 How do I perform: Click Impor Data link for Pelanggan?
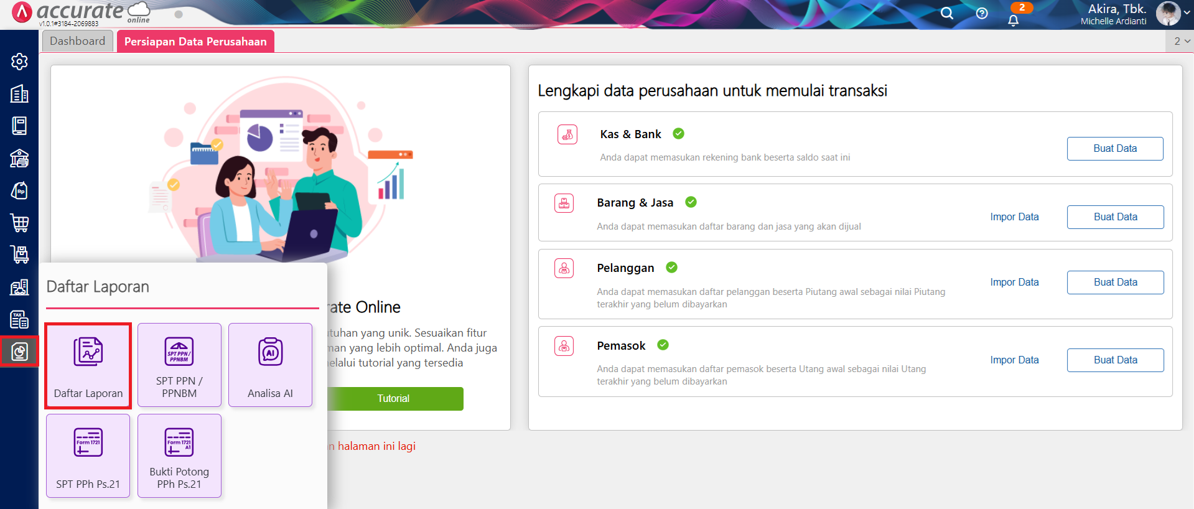coord(1014,283)
